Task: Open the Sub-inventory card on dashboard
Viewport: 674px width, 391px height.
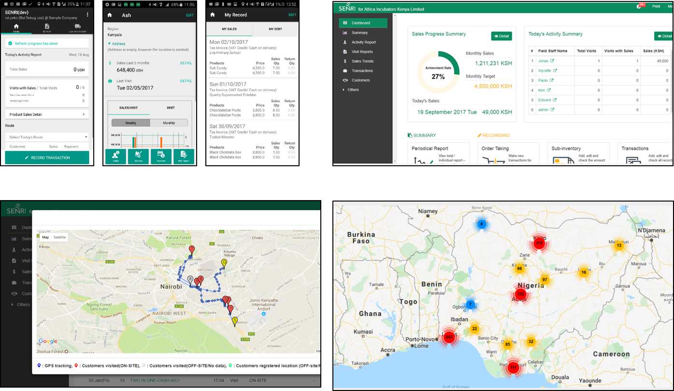Action: tap(578, 153)
